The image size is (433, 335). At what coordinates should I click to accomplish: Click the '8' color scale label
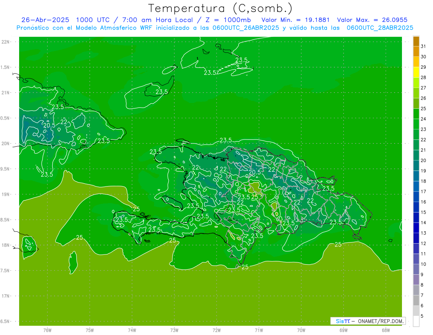click(422, 285)
